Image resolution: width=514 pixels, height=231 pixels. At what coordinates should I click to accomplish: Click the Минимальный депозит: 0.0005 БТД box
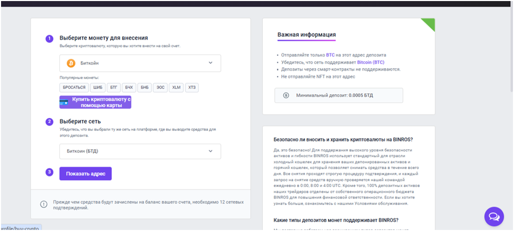(338, 95)
